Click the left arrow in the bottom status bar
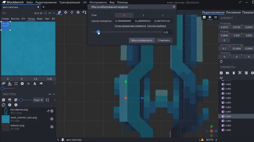Screen dimensions: 254x142 [x=58, y=140]
